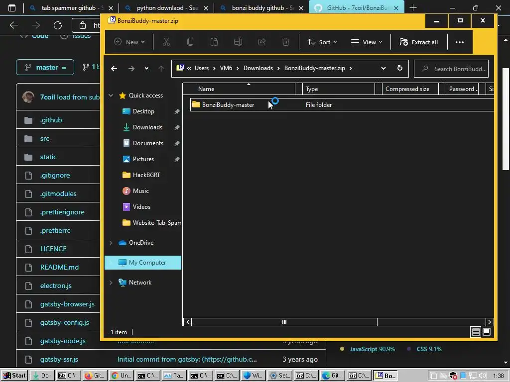Open electron.js in the GitHub file list
Image resolution: width=510 pixels, height=382 pixels.
[56, 286]
